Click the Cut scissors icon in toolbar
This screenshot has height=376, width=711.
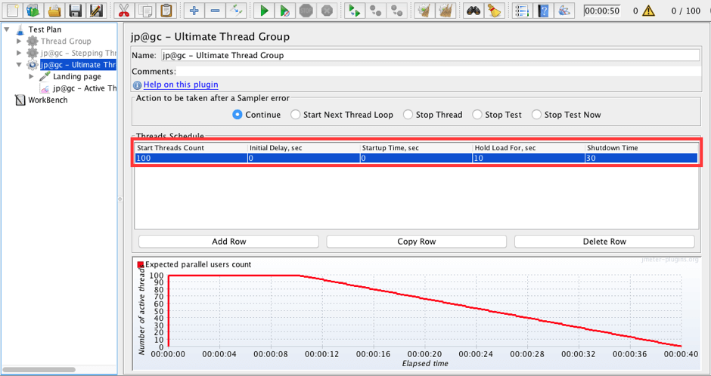click(123, 11)
